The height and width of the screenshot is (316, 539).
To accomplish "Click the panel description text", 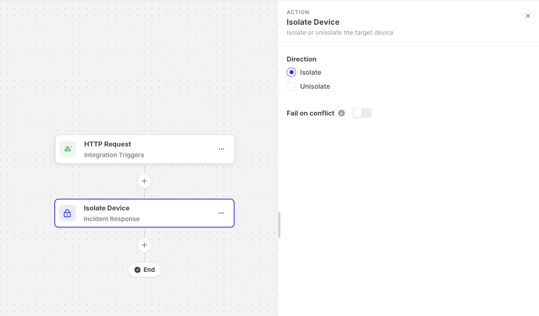I will [x=340, y=33].
